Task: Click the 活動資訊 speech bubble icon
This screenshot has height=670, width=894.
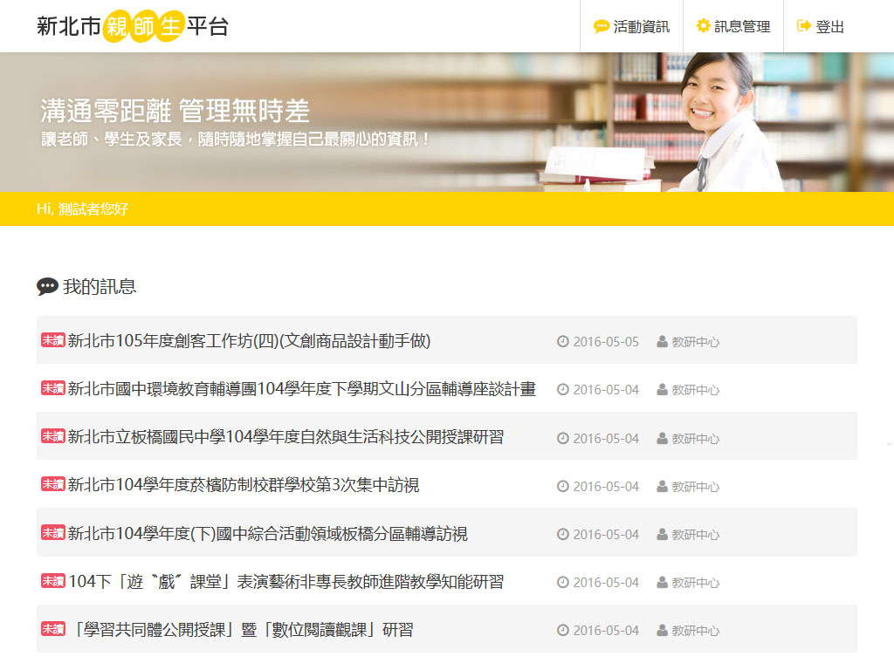Action: [601, 26]
